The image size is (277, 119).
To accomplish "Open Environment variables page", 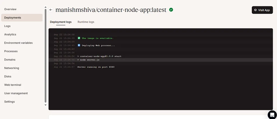I will (x=18, y=43).
